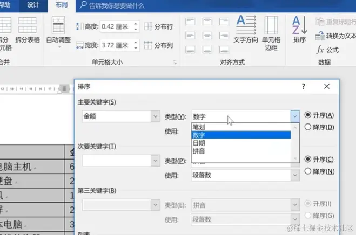
Task: Click the search lightbulb 'Tell me' box
Action: click(112, 5)
